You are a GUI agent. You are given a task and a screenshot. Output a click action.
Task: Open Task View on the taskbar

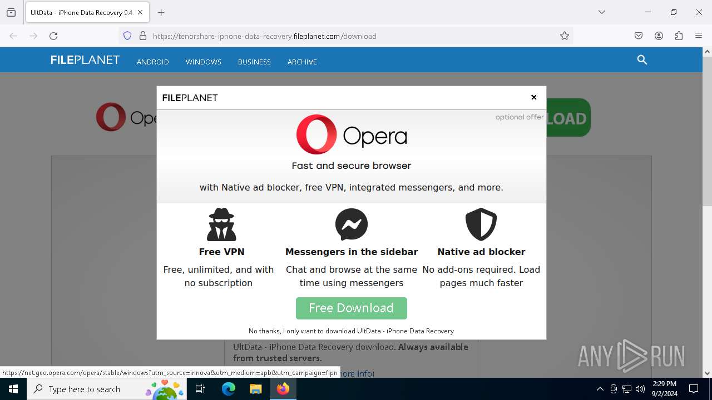click(201, 389)
